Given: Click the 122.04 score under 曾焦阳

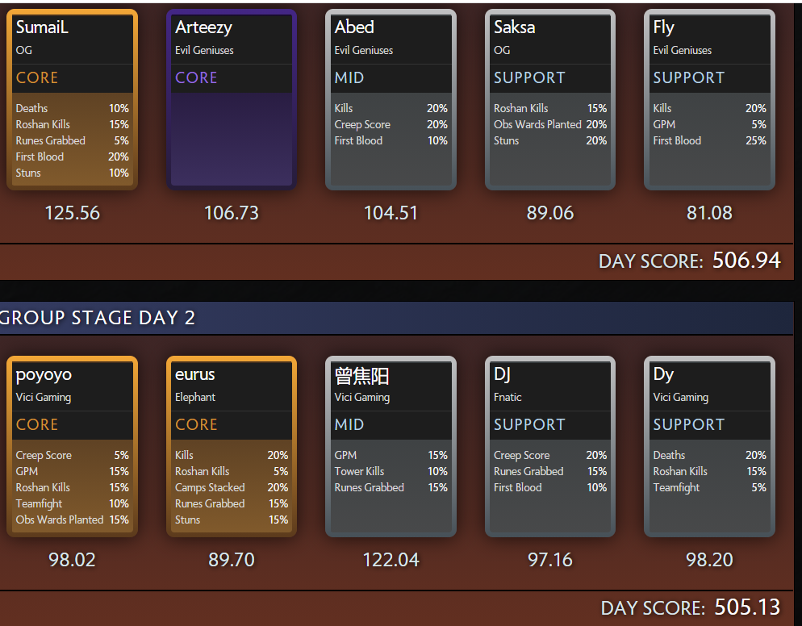Looking at the screenshot, I should tap(391, 560).
